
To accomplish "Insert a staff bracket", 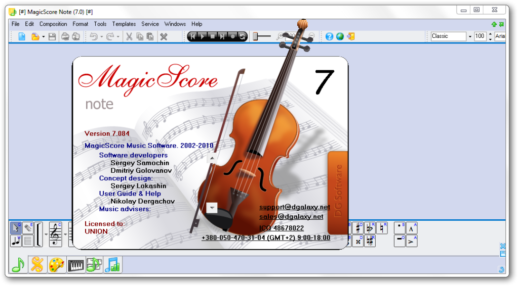I will coord(39,234).
